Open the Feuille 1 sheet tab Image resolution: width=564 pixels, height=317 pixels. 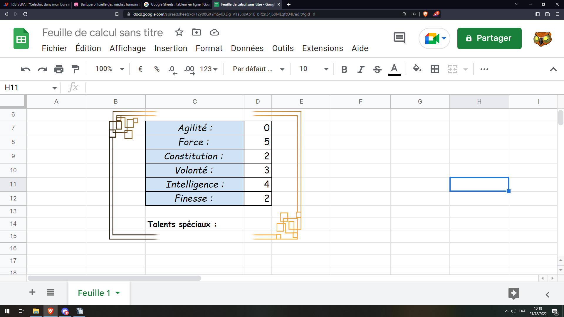click(x=94, y=293)
